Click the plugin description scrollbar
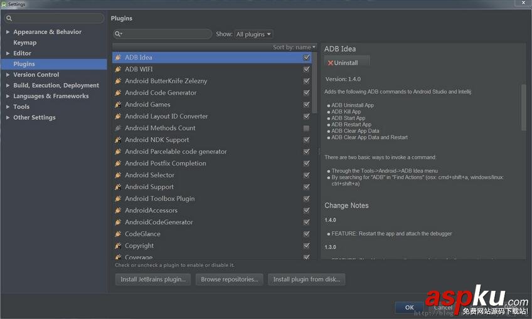Viewport: 532px width, 319px height. (x=523, y=107)
